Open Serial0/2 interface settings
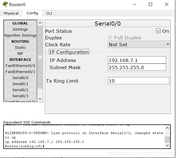Screen dimensions: 176x158 [x=20, y=90]
